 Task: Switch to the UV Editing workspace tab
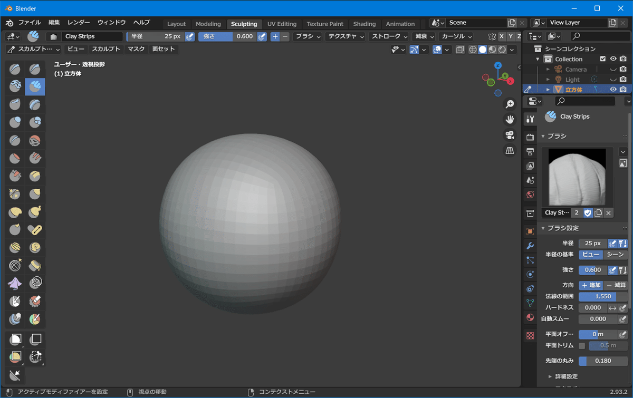pos(282,24)
